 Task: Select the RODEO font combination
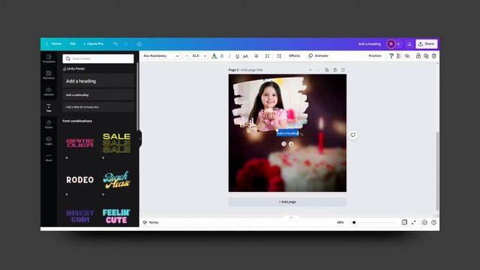pos(80,180)
